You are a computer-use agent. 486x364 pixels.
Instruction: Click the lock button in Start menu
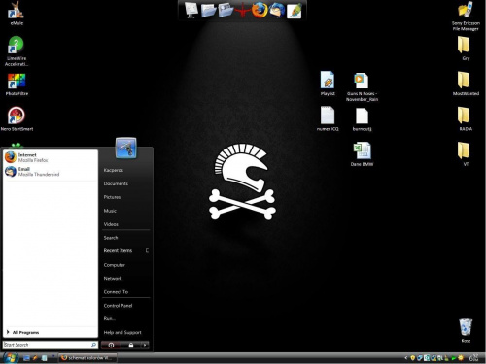coord(131,346)
